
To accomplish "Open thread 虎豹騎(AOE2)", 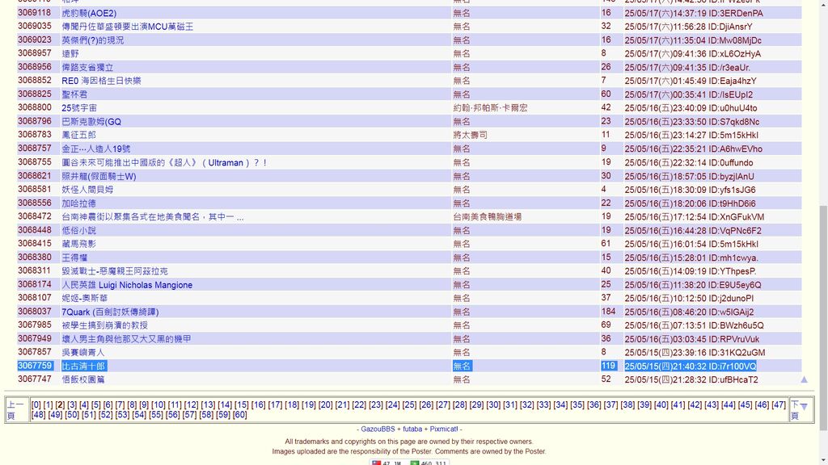I will [89, 13].
